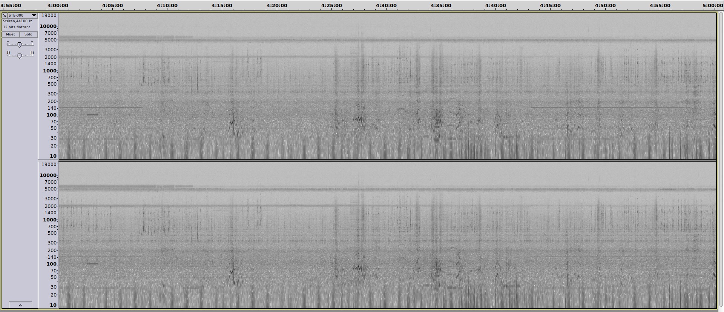The height and width of the screenshot is (312, 724).
Task: Click the G (left) end of the pan slider
Action: point(9,53)
